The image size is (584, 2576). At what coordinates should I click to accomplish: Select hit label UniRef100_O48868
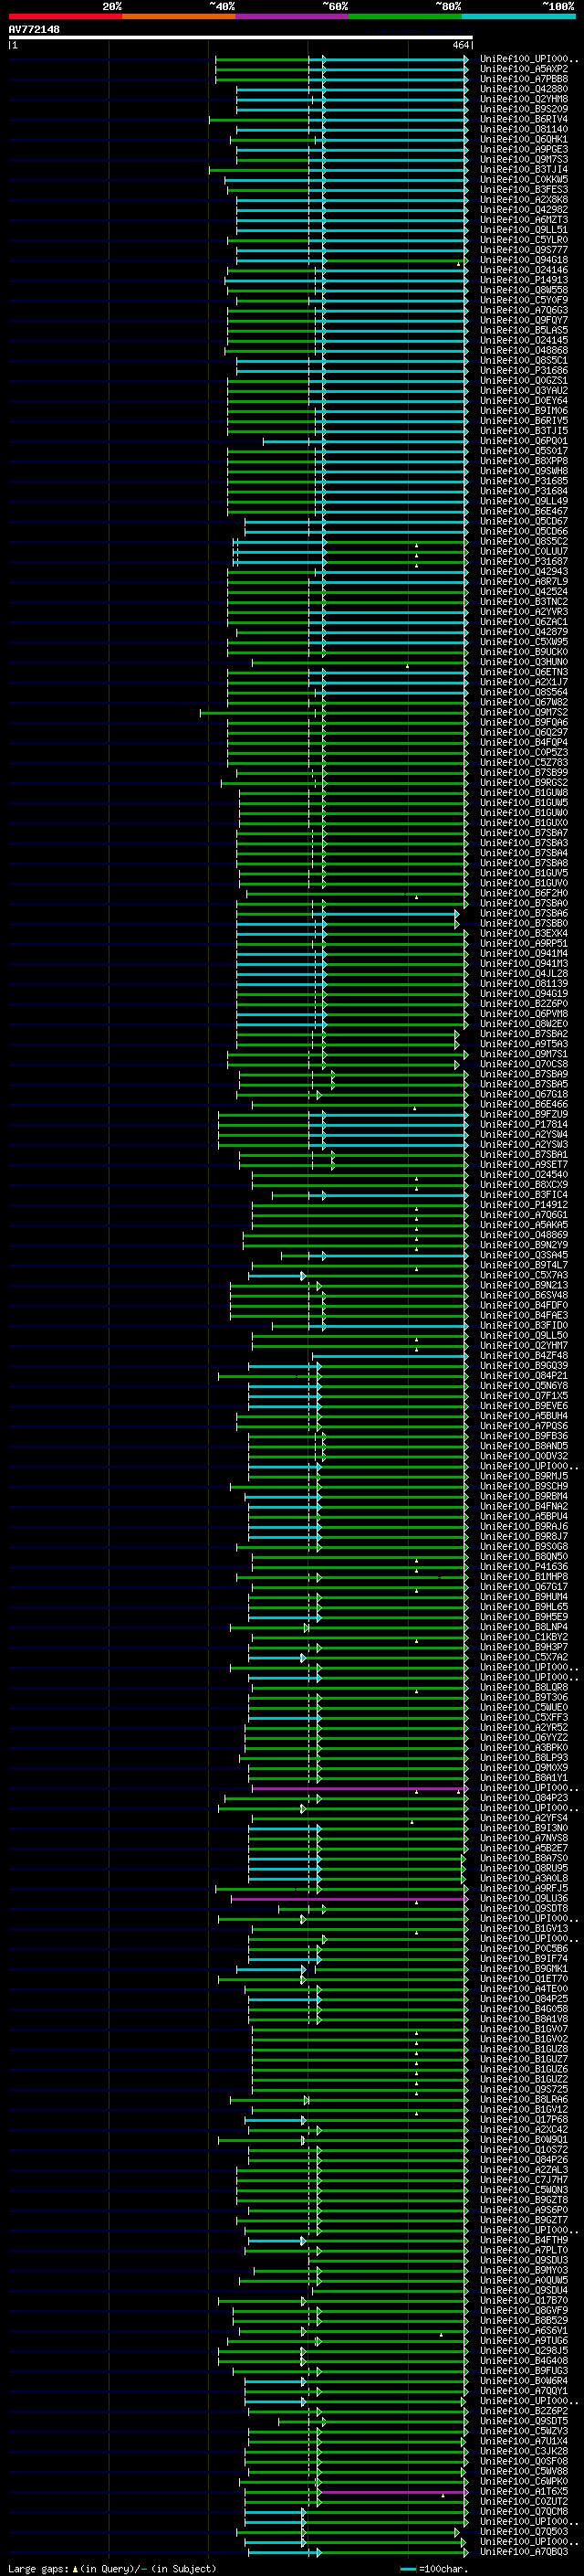point(524,350)
